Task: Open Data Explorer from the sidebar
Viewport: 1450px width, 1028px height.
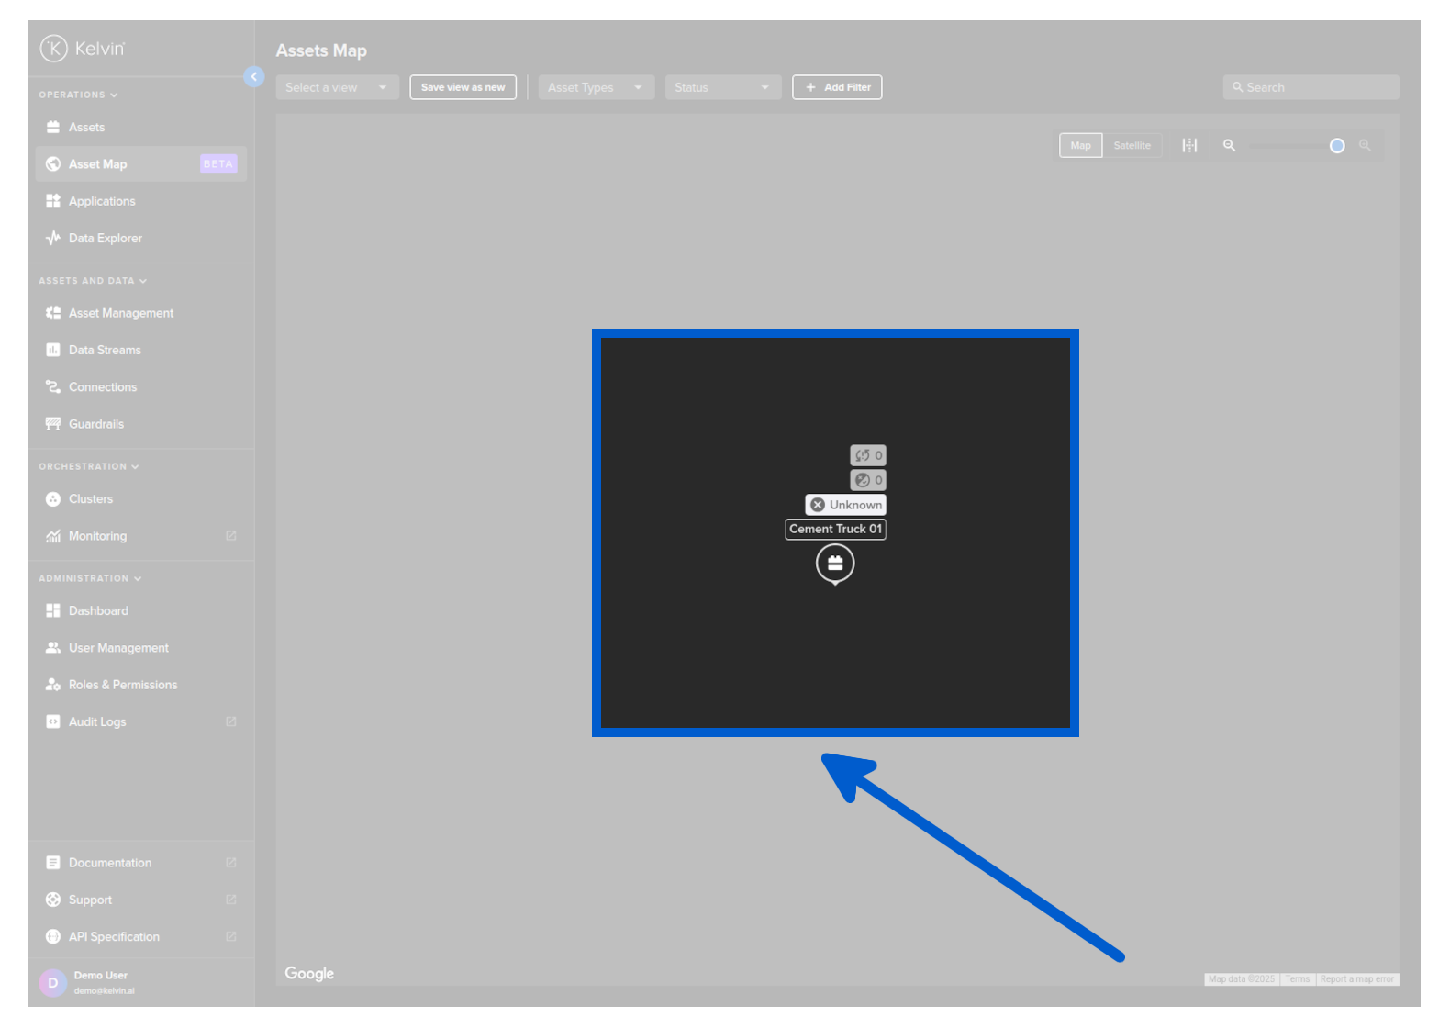Action: 105,238
